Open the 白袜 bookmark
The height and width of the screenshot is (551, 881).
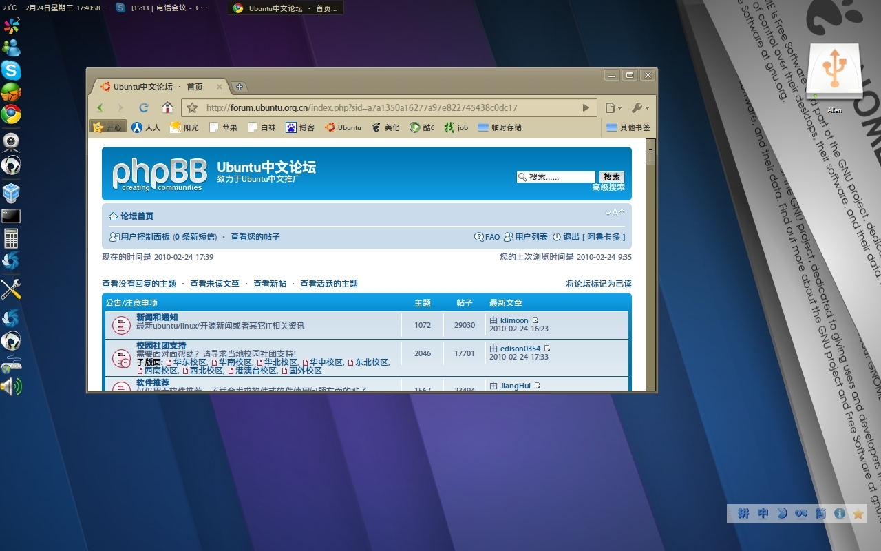261,127
